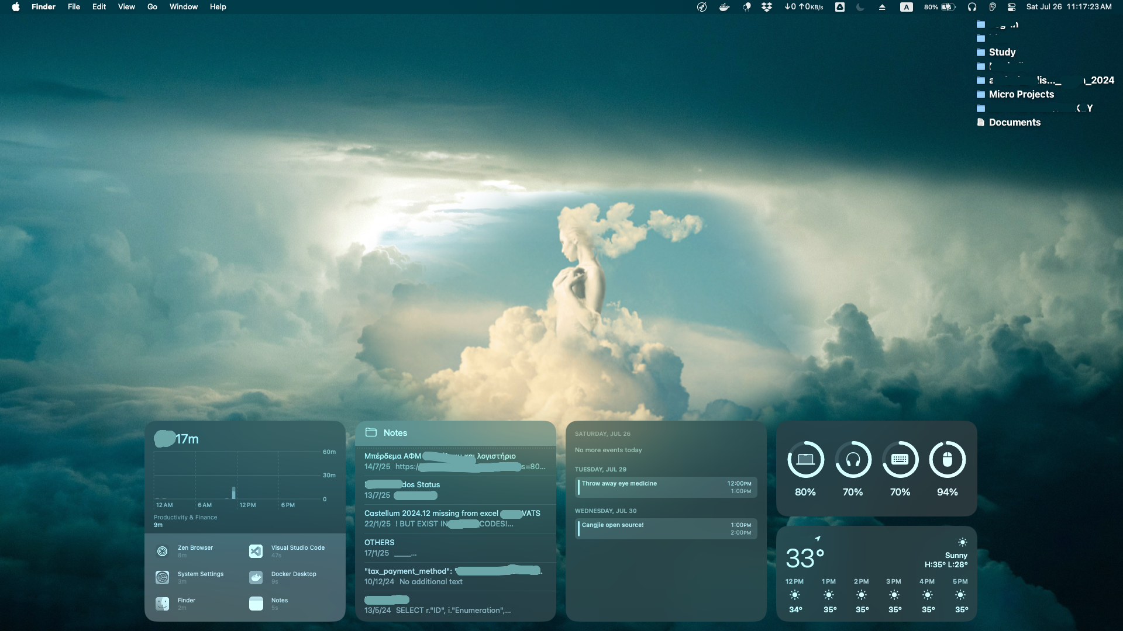Click the compass icon in menu bar

(x=702, y=7)
